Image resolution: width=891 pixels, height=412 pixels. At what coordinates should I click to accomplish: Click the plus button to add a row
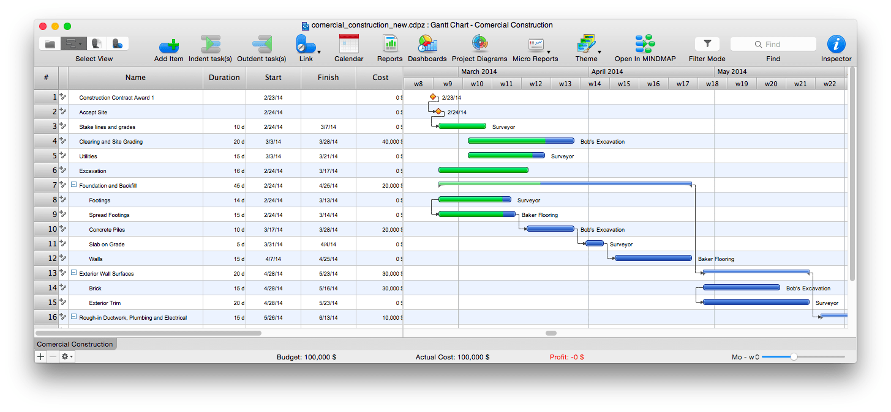pyautogui.click(x=40, y=356)
